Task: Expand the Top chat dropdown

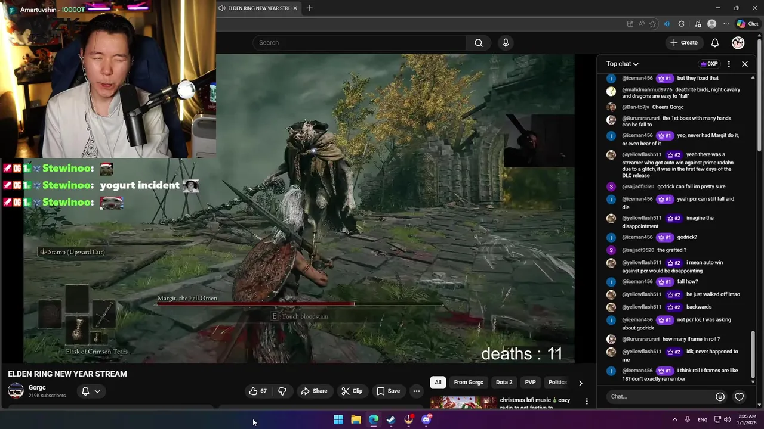Action: coord(623,64)
